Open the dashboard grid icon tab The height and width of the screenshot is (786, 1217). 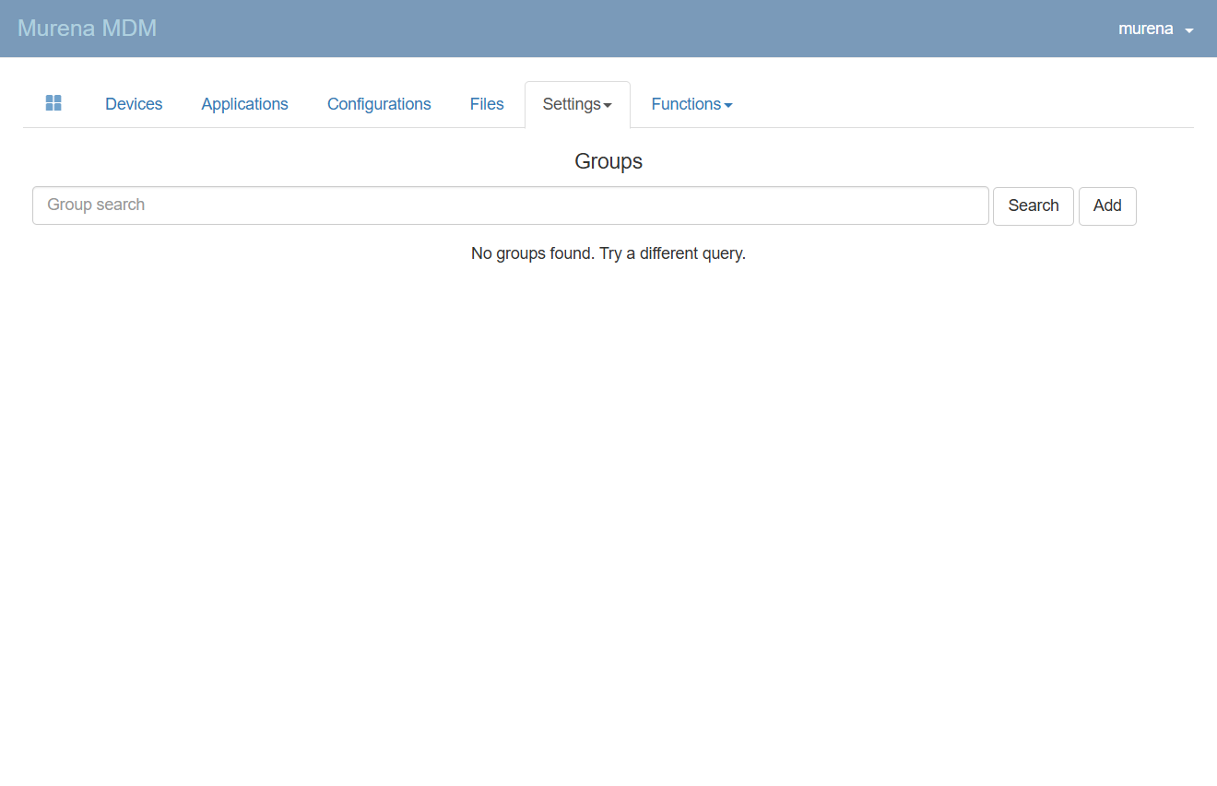(x=53, y=103)
